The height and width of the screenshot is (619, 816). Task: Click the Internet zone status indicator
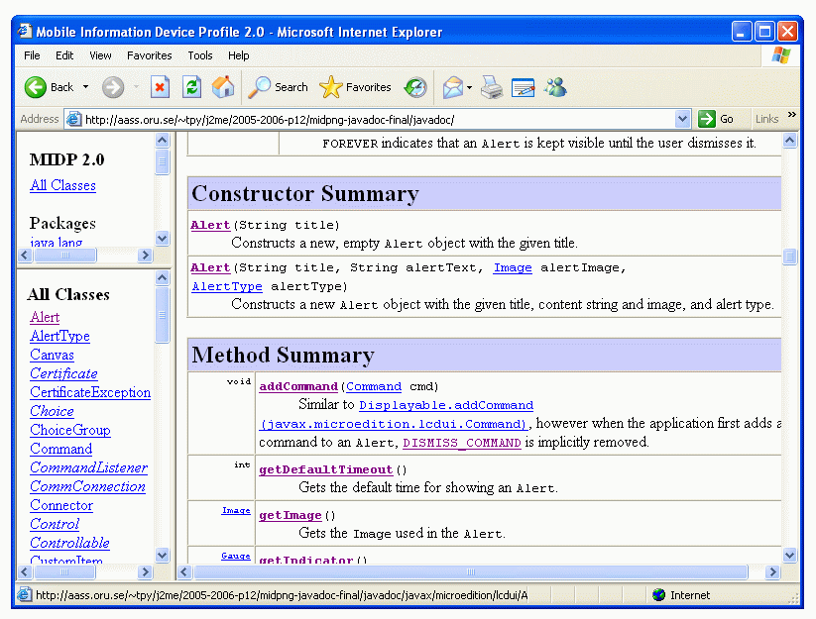[x=681, y=595]
